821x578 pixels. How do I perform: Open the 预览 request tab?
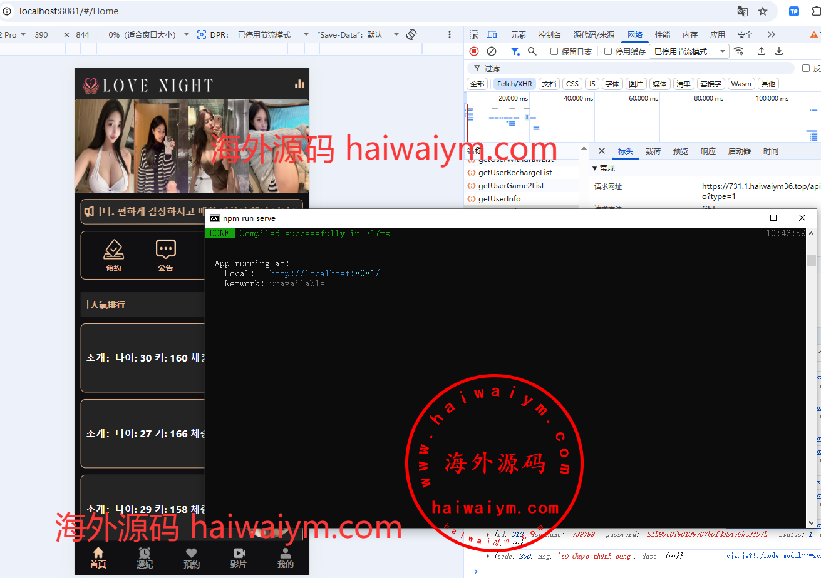681,151
